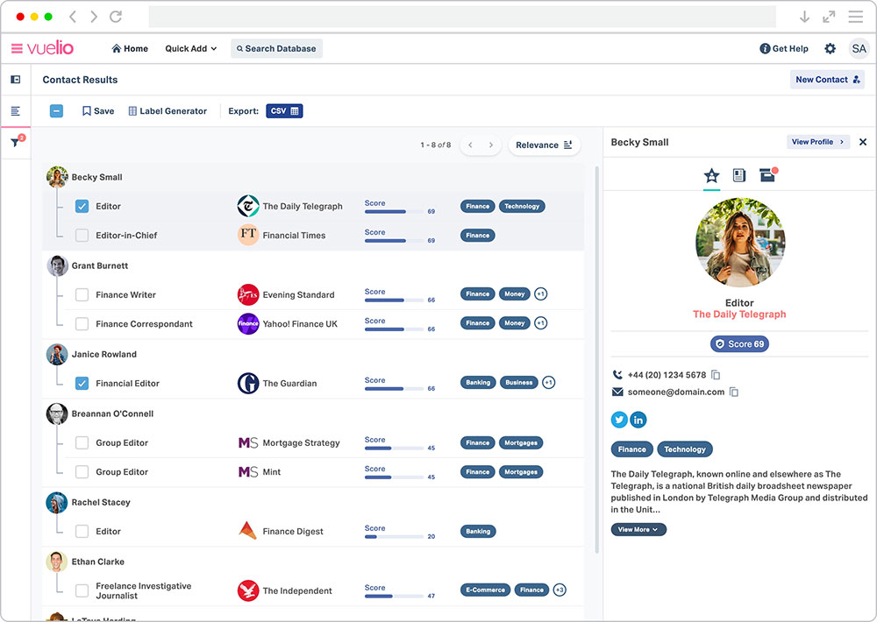Click The Daily Telegraph logo icon
This screenshot has width=877, height=622.
coord(248,206)
